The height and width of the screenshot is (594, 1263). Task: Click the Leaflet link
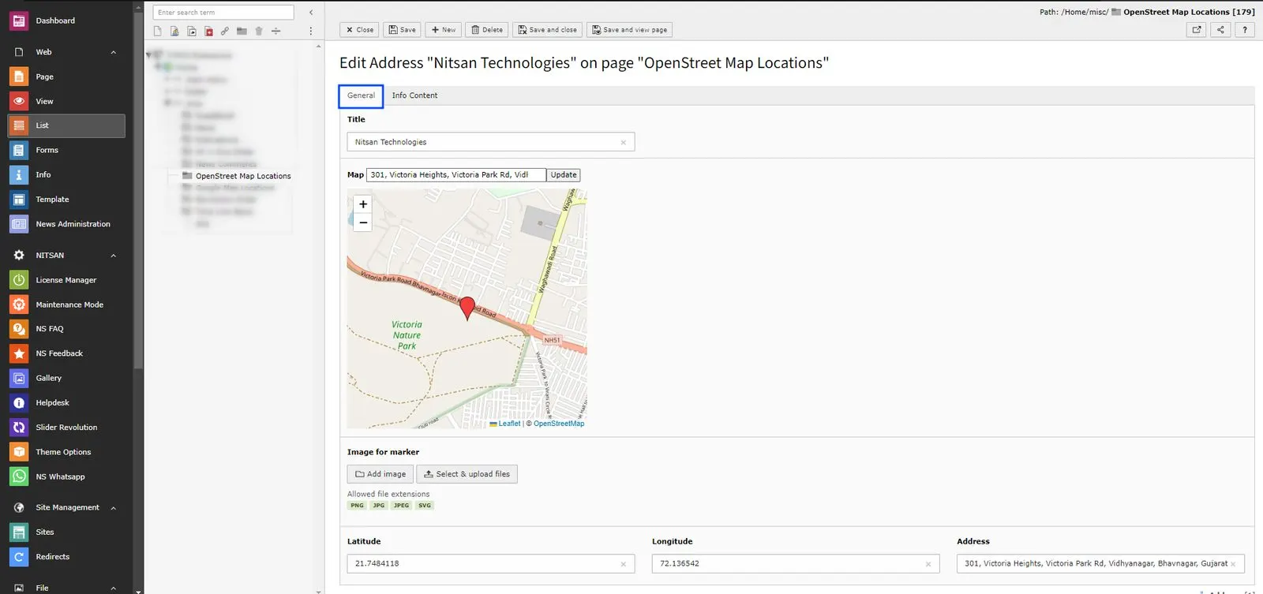click(505, 424)
